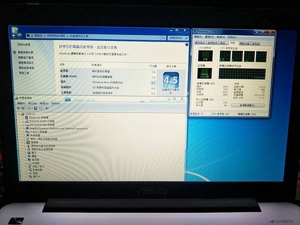Viewport: 300px width, 225px height.
Task: Click the Processors category icon
Action: point(28,142)
